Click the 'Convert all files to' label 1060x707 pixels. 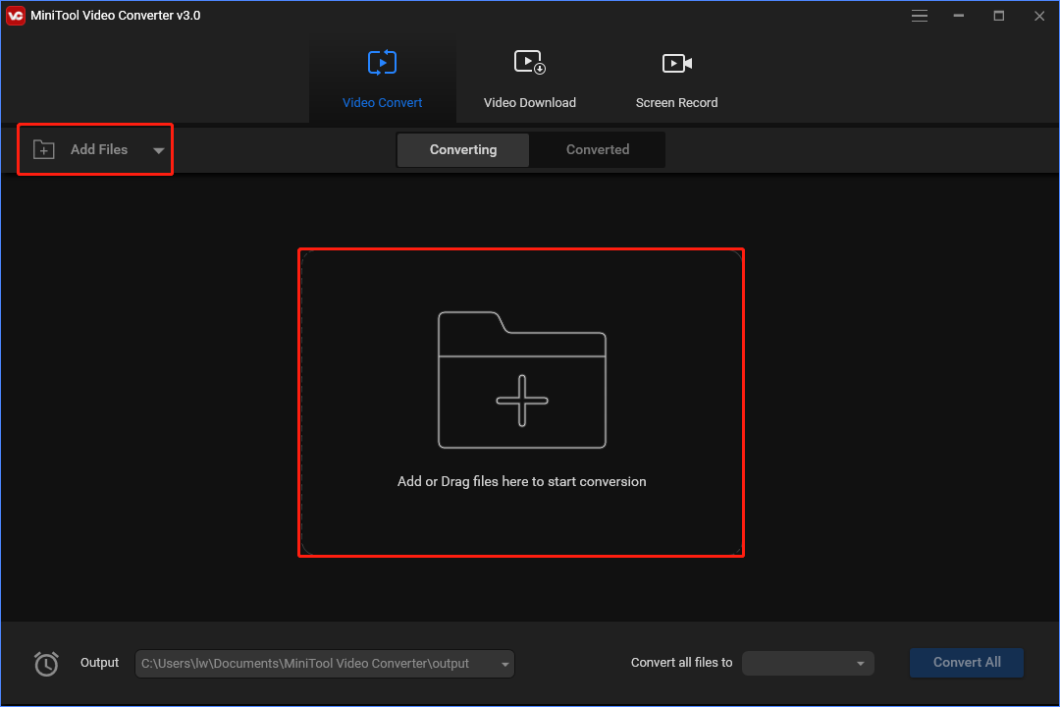point(681,663)
